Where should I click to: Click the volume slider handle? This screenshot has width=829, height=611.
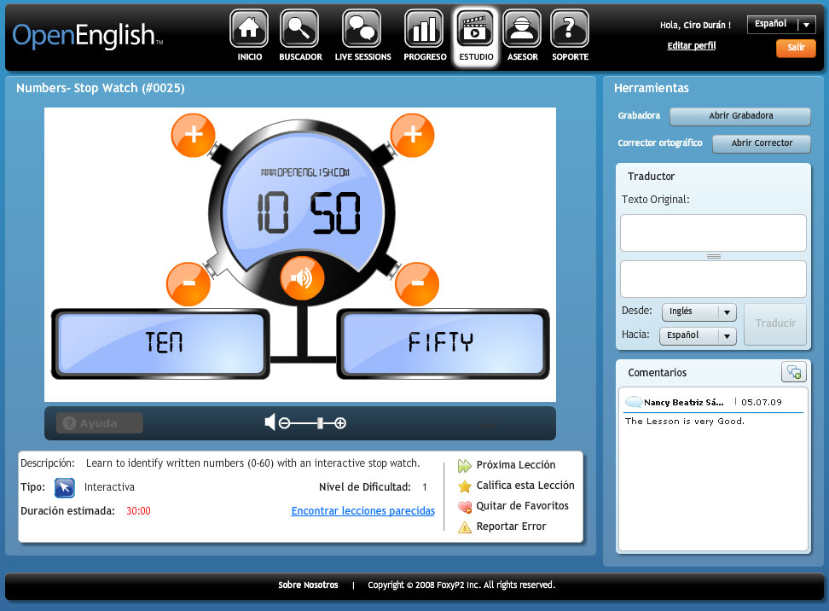point(320,423)
